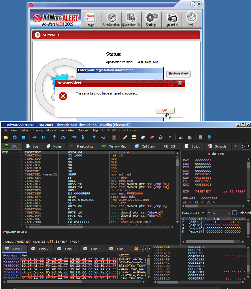Image resolution: width=251 pixels, height=289 pixels.
Task: Open Help in AdwareAlert toolbar
Action: (x=191, y=20)
